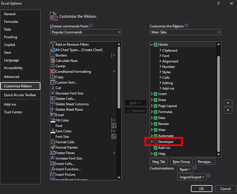Confirm with the OK button
This screenshot has width=237, height=194.
pos(202,189)
